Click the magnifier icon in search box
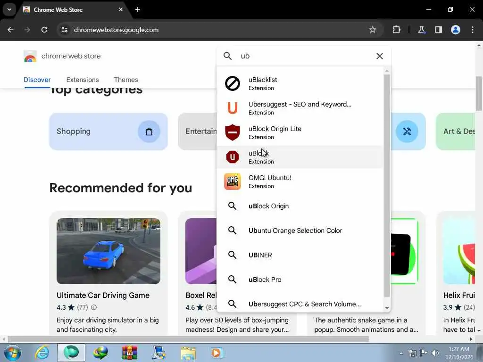Image resolution: width=483 pixels, height=362 pixels. pyautogui.click(x=228, y=56)
